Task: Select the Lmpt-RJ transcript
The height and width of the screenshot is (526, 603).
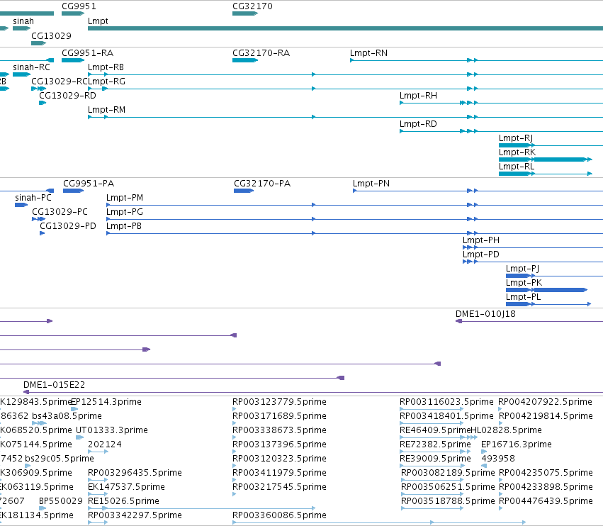Action: pos(551,145)
